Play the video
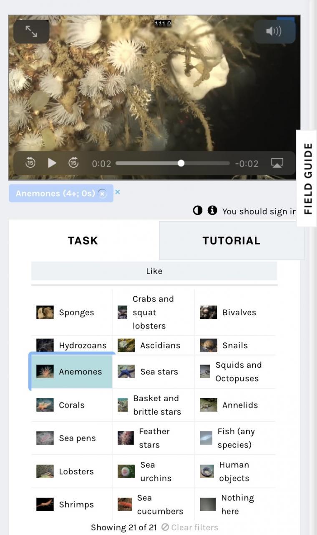Viewport: 317px width, 535px height. [x=52, y=163]
